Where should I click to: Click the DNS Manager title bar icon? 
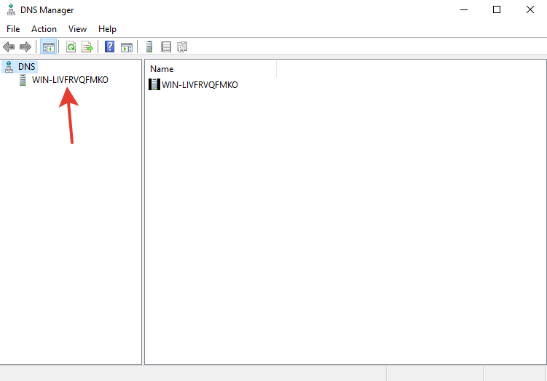click(11, 9)
